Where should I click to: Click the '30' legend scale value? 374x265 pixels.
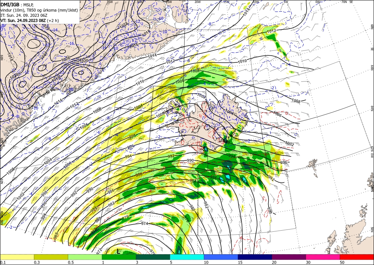(309, 262)
